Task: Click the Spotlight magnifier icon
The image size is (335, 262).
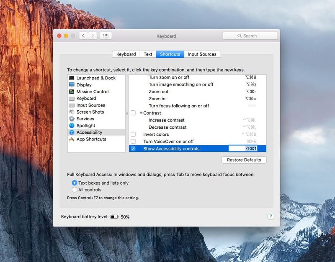Action: [x=72, y=125]
